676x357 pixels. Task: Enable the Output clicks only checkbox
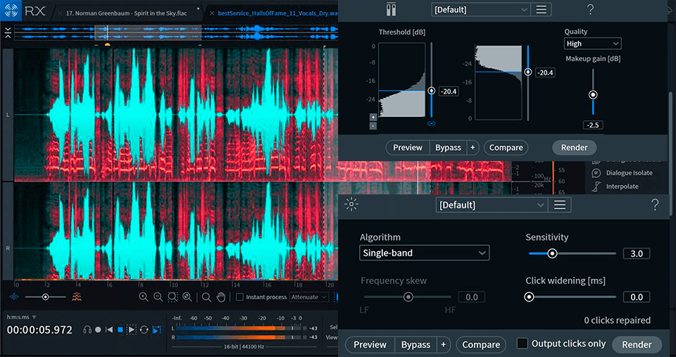522,344
